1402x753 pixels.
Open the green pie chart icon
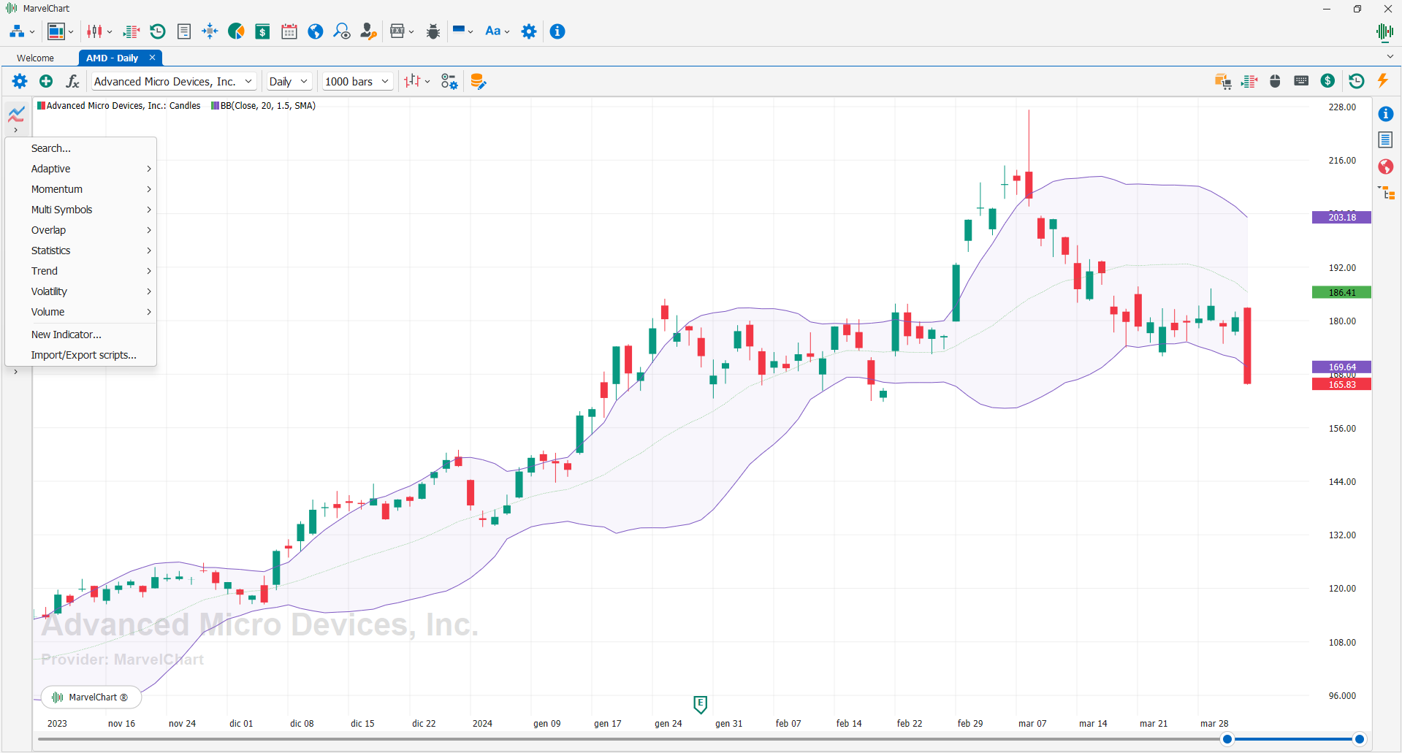[236, 31]
